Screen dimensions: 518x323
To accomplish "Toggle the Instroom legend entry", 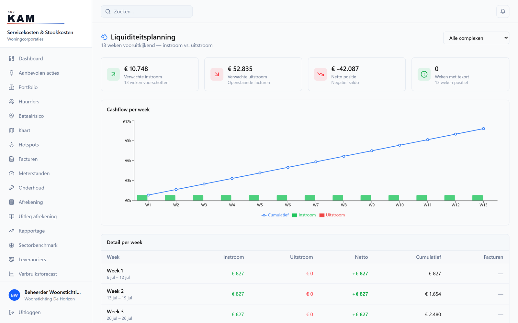I will click(304, 215).
